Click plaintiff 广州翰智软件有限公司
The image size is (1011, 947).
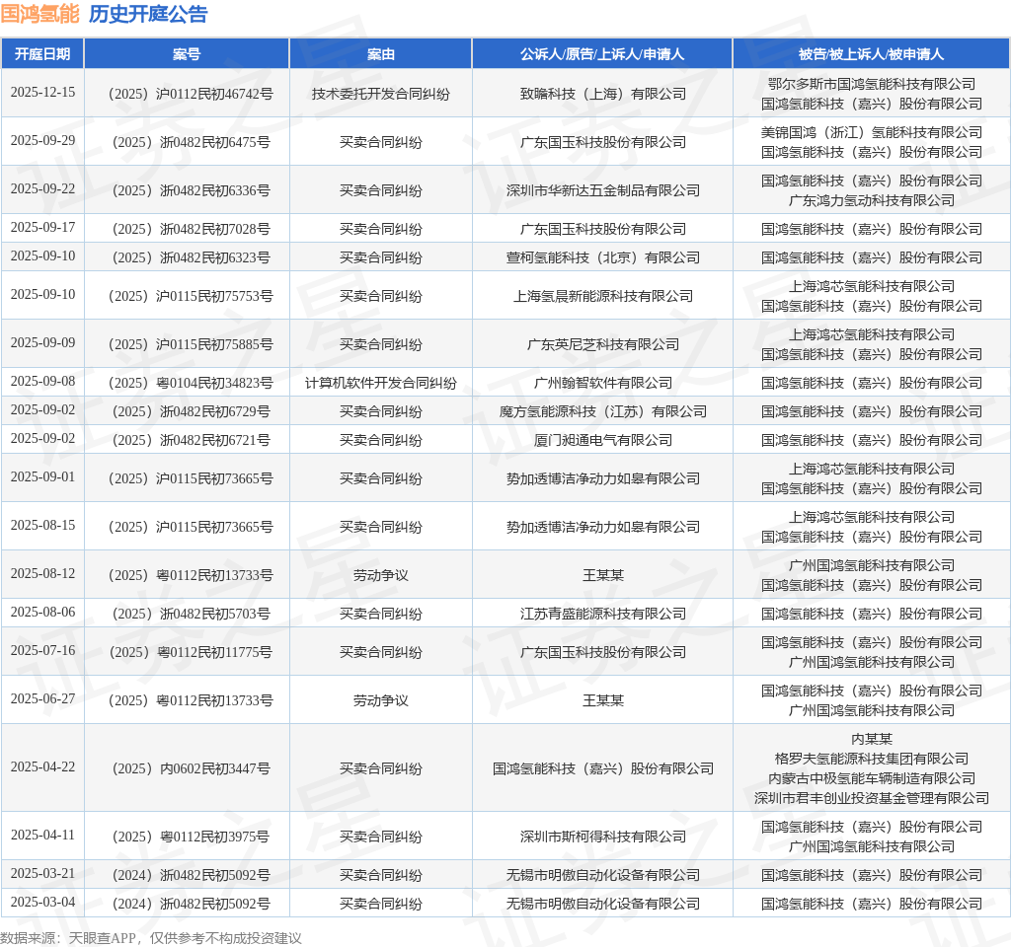coord(603,384)
